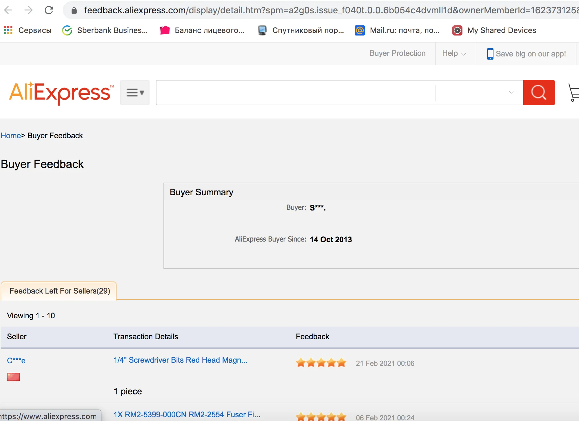This screenshot has width=579, height=421.
Task: Click inside the AliExpress search field
Action: [295, 93]
